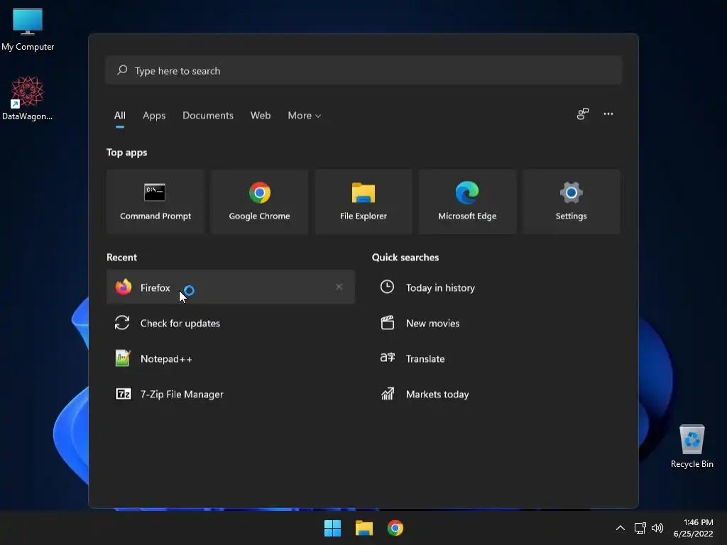Expand the More filter dropdown
Screen dimensions: 727x545
[304, 116]
